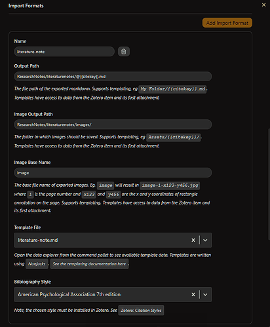
Task: Click the Add Import Format button
Action: (227, 23)
